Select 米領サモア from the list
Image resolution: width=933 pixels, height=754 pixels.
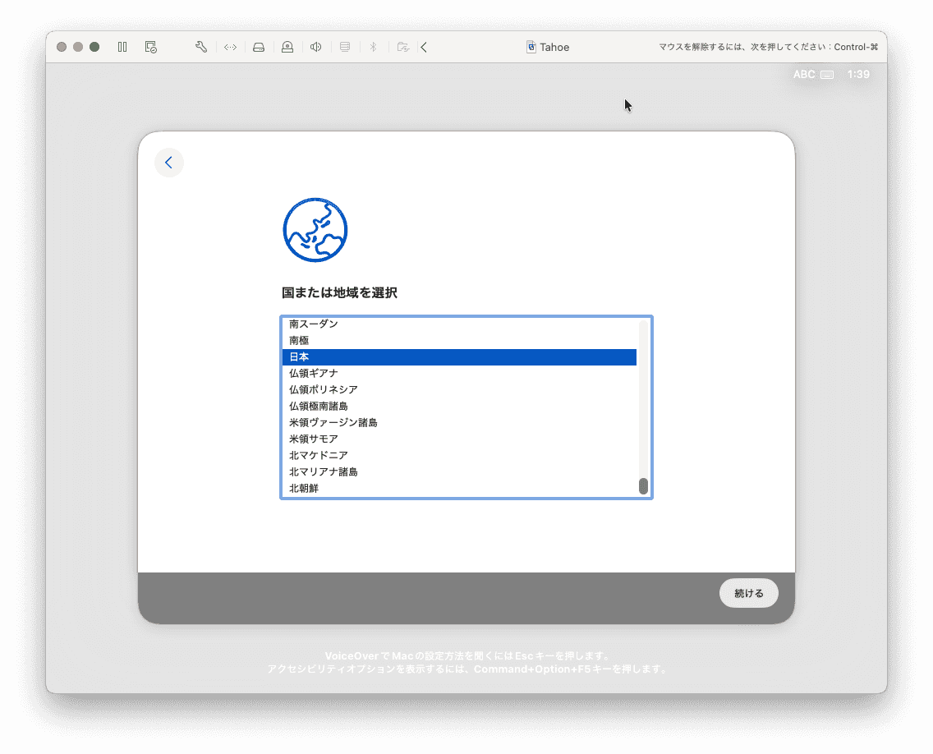click(x=458, y=439)
